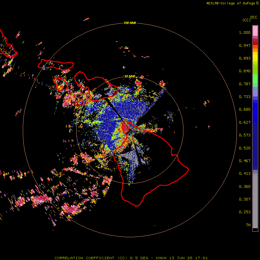Click the 13 JUN 25 date in caption
This screenshot has height=260, width=260.
coord(181,258)
